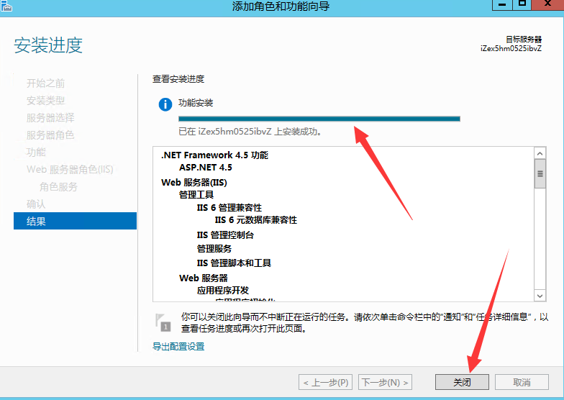Click the scroll up arrow in results list

(x=540, y=153)
